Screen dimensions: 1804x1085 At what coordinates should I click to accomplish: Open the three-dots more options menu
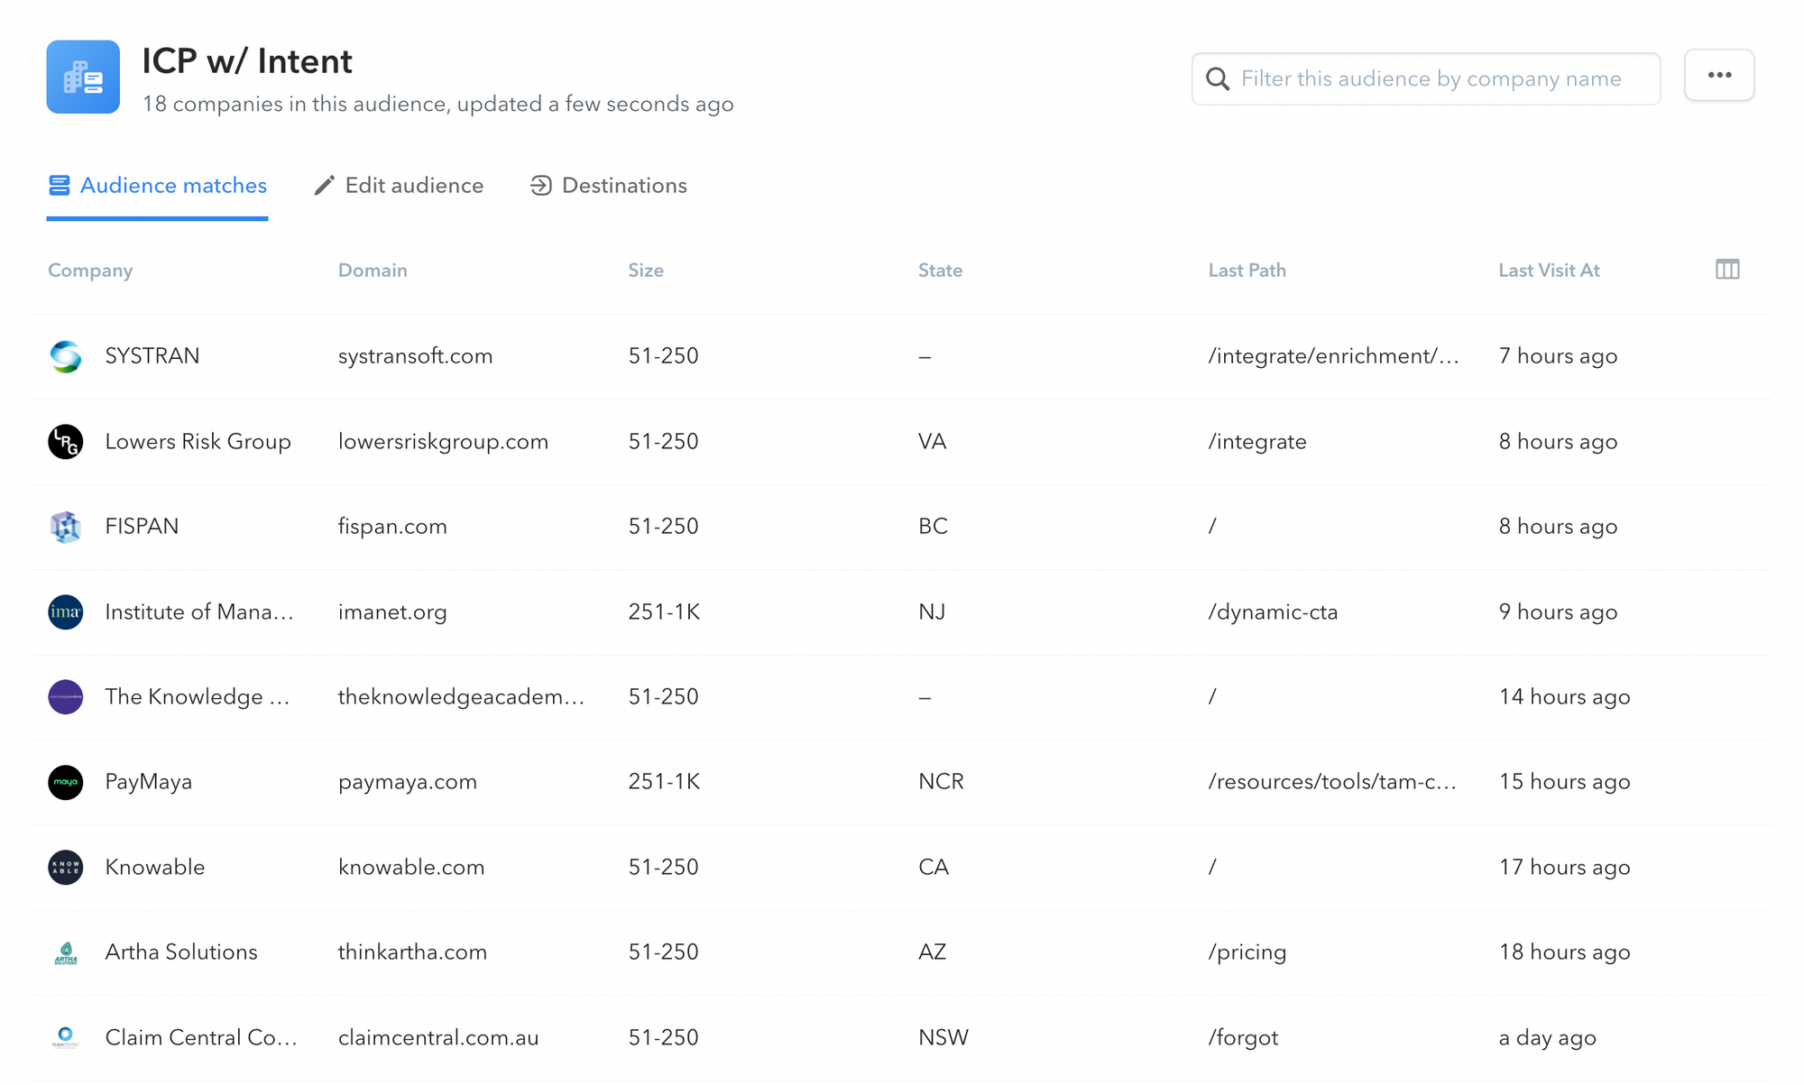point(1718,76)
